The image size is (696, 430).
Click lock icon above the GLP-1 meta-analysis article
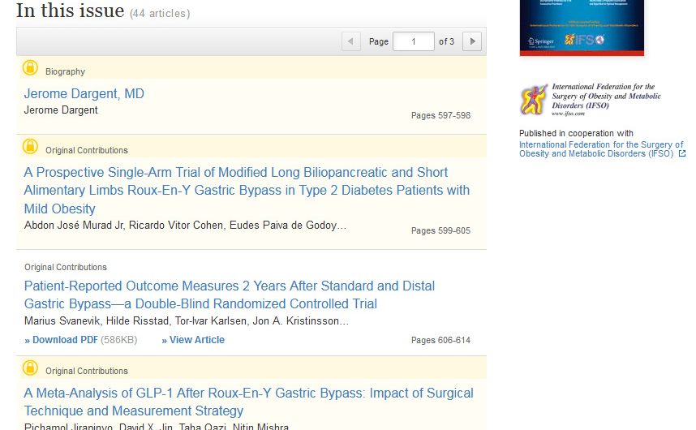click(x=30, y=368)
